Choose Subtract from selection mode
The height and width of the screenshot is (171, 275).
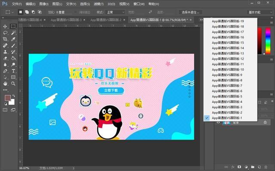(33, 12)
